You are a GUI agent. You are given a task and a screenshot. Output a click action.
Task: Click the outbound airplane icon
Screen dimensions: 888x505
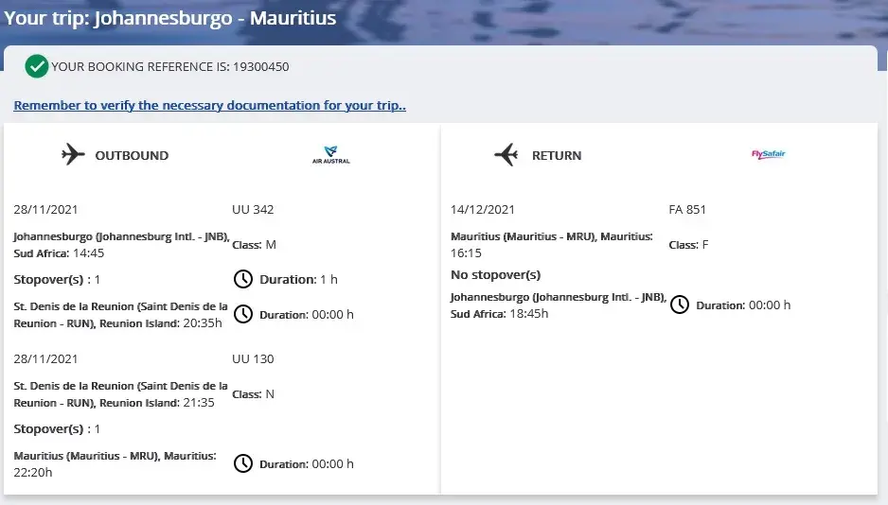[x=73, y=154]
